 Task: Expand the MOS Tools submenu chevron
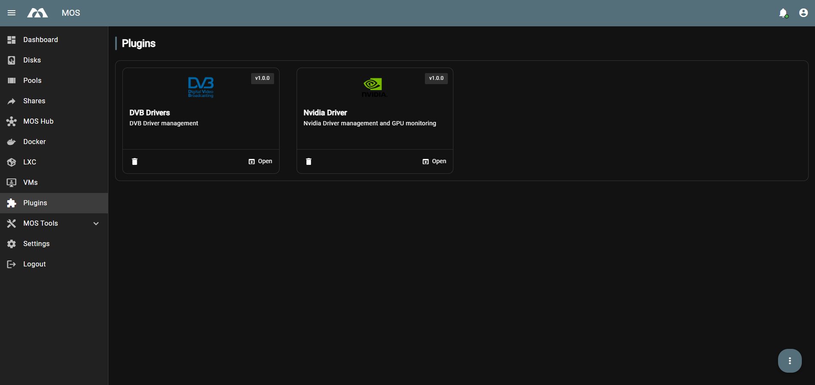click(x=96, y=223)
